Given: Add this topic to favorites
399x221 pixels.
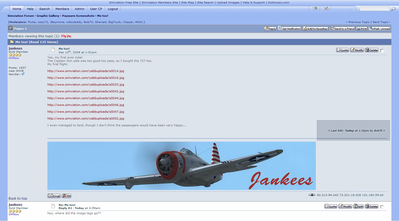Looking at the screenshot, I should (315, 29).
